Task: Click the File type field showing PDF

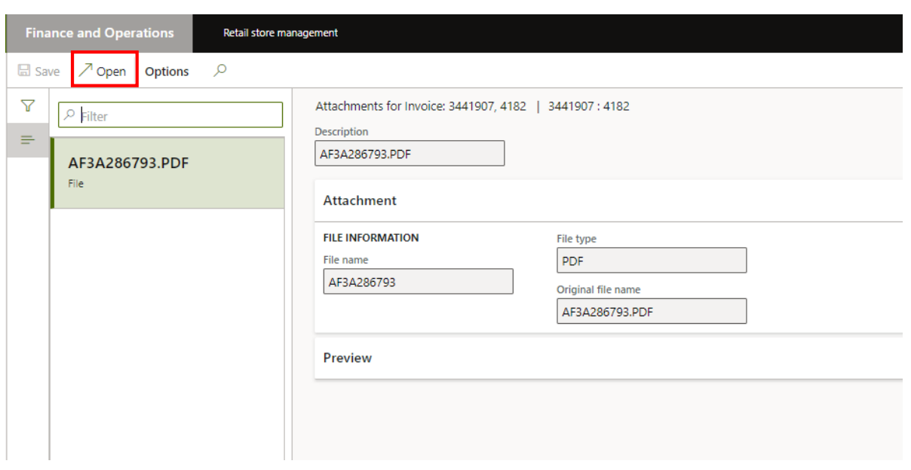Action: point(651,261)
